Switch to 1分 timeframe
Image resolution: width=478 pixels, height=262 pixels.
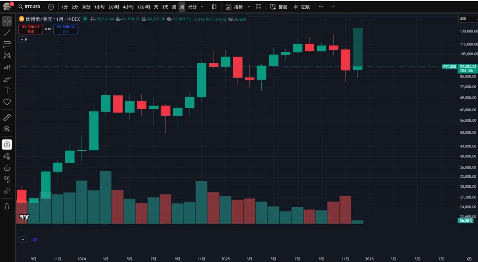click(x=65, y=7)
